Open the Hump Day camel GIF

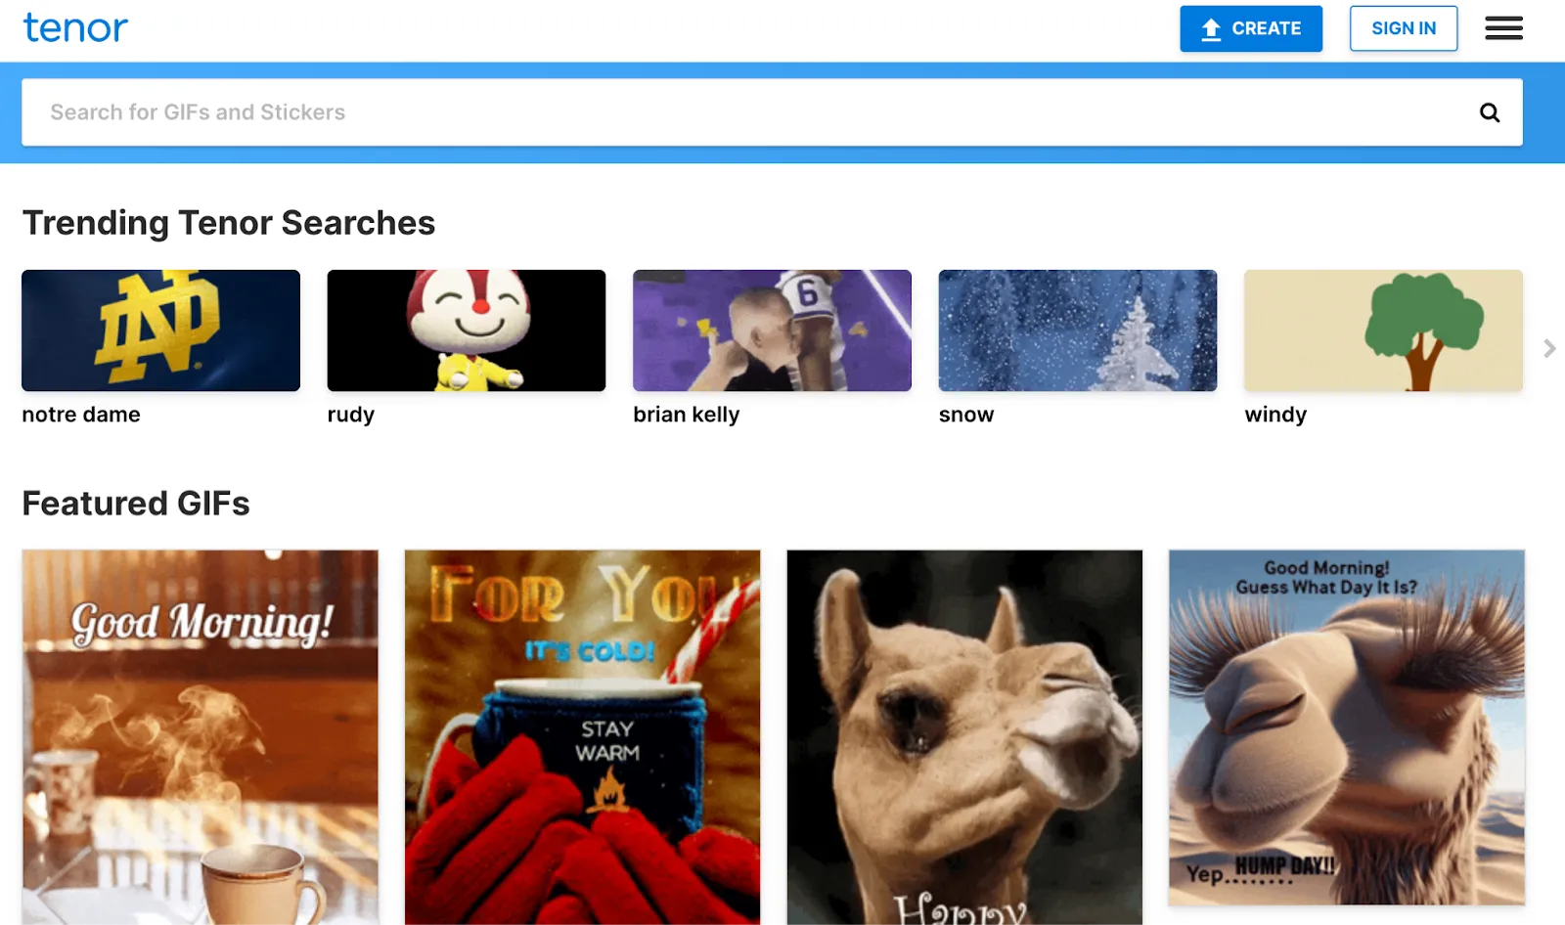[1346, 727]
